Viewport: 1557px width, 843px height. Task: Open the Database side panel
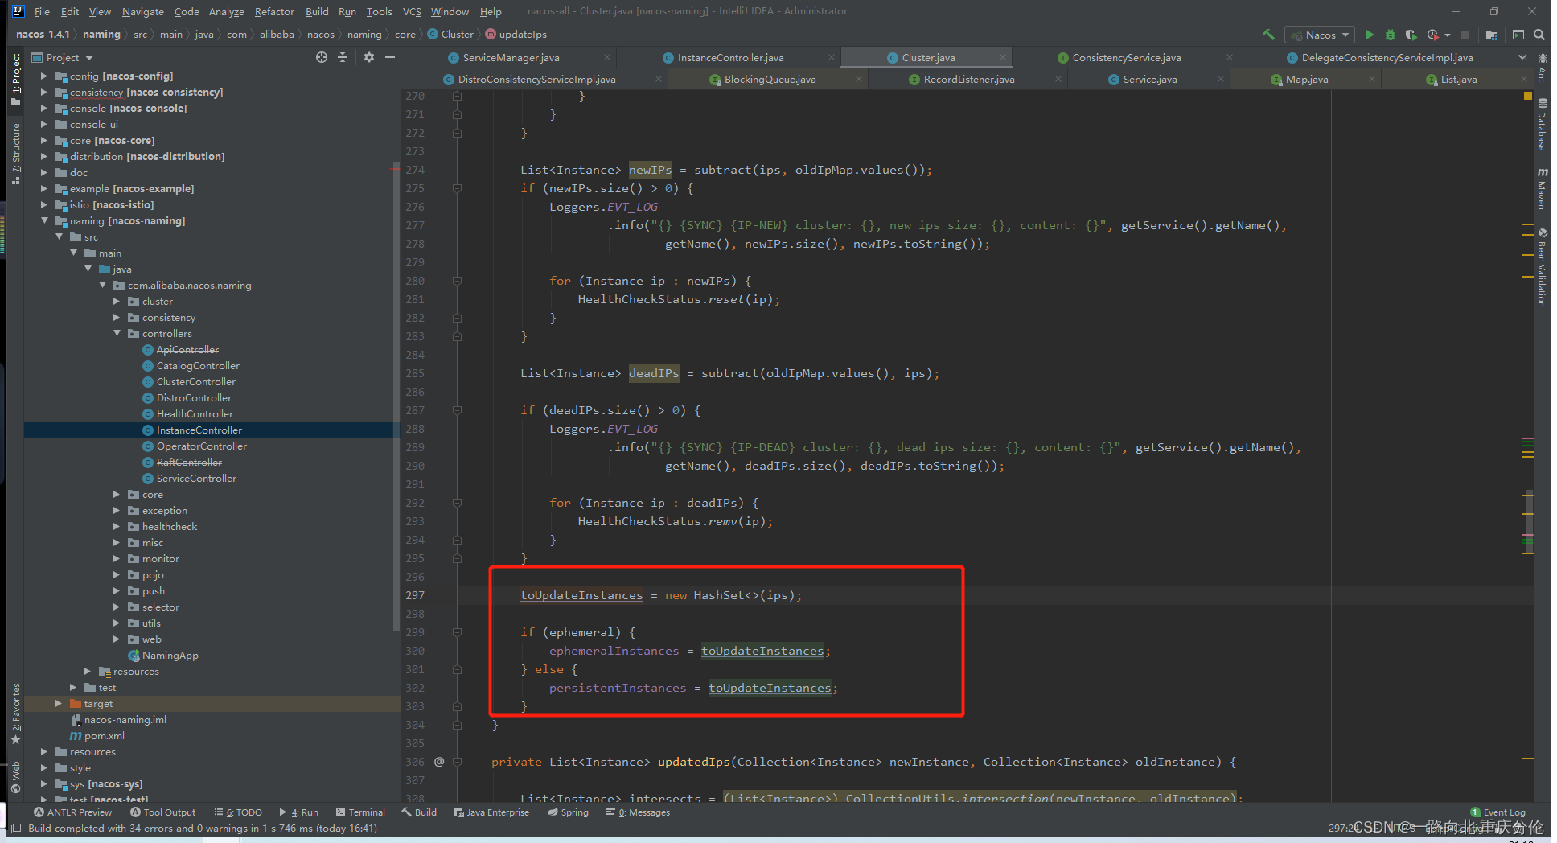pyautogui.click(x=1542, y=125)
